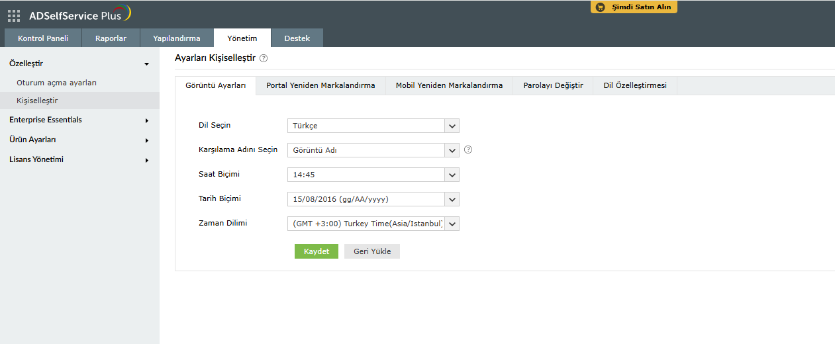Open the Destek tab
835x344 pixels.
[x=297, y=38]
